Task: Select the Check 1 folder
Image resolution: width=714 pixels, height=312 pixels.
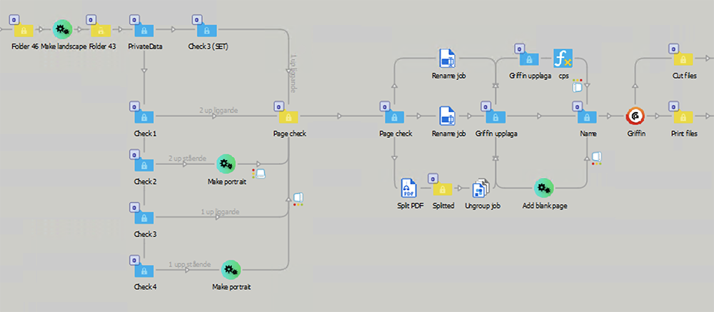Action: 144,116
